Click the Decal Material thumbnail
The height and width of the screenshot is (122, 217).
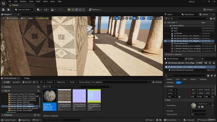tap(193, 105)
